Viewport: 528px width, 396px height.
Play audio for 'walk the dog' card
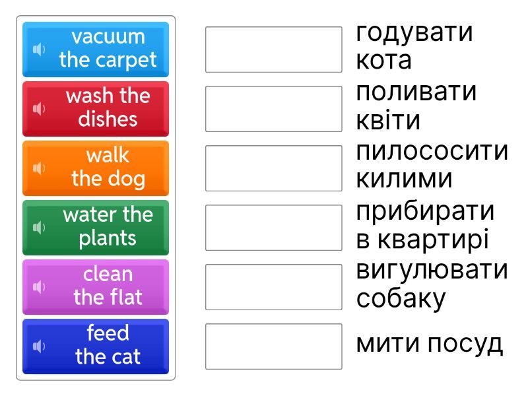40,168
